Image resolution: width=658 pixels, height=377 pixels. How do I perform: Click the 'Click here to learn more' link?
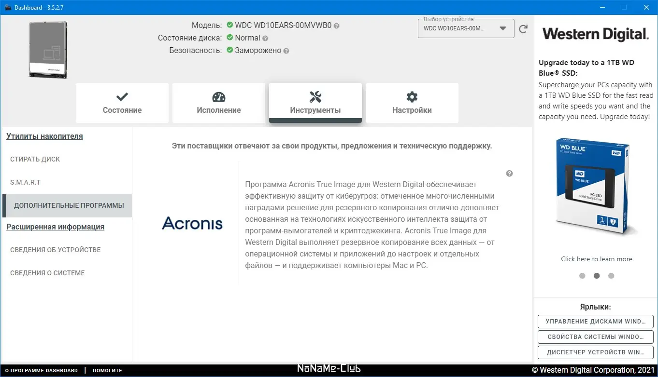[x=597, y=259]
